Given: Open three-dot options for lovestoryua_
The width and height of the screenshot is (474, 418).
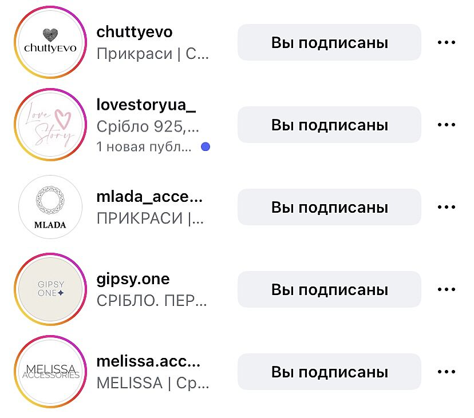Looking at the screenshot, I should (x=446, y=125).
